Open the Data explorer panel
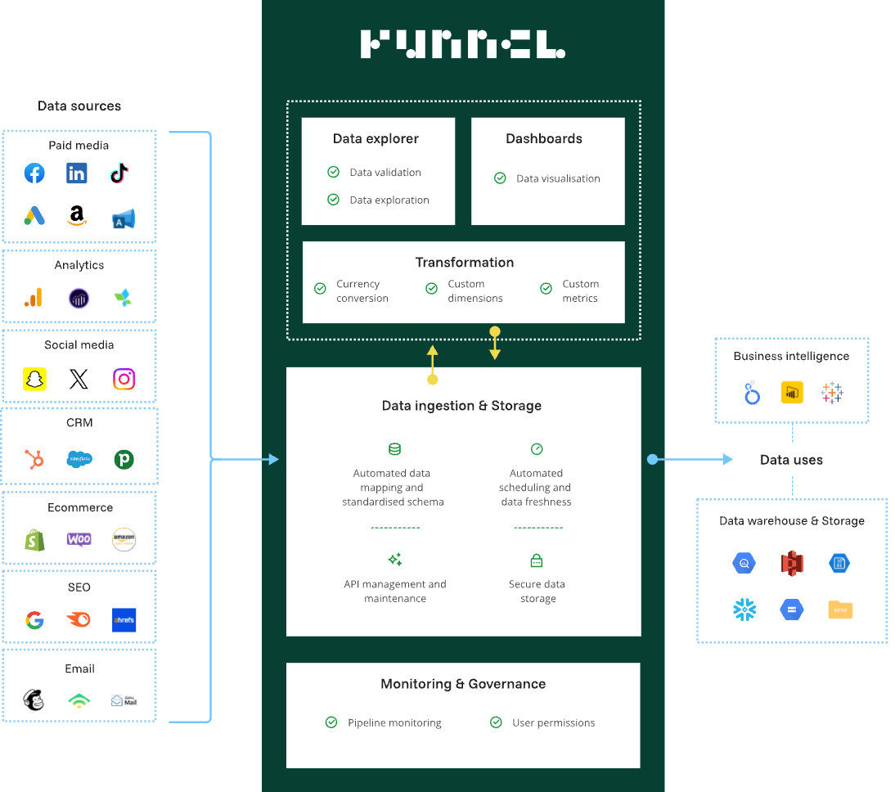 (x=378, y=170)
